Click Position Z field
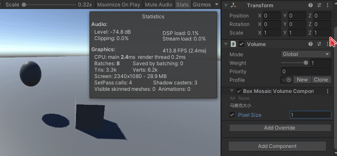 coord(322,16)
